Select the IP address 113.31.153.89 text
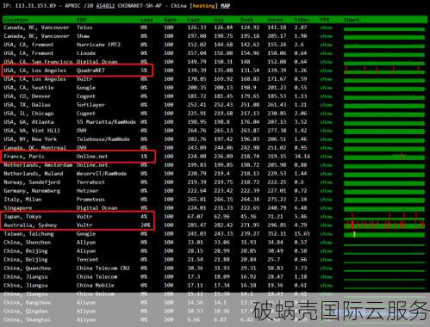Viewport: 430px width, 327px height. tap(35, 6)
